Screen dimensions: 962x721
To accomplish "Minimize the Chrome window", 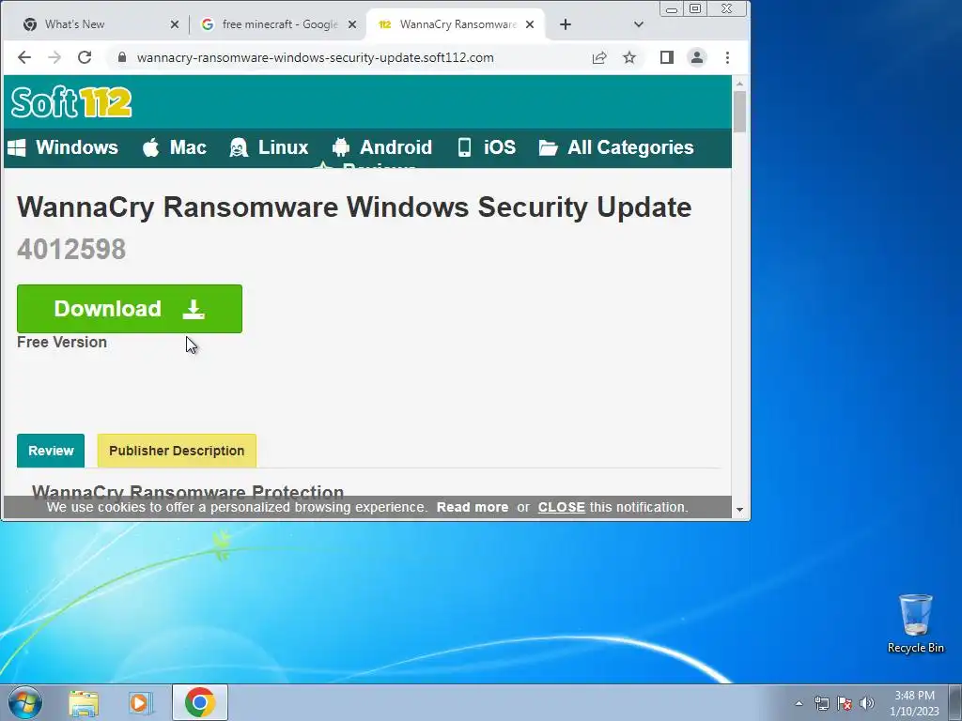I will pos(672,8).
